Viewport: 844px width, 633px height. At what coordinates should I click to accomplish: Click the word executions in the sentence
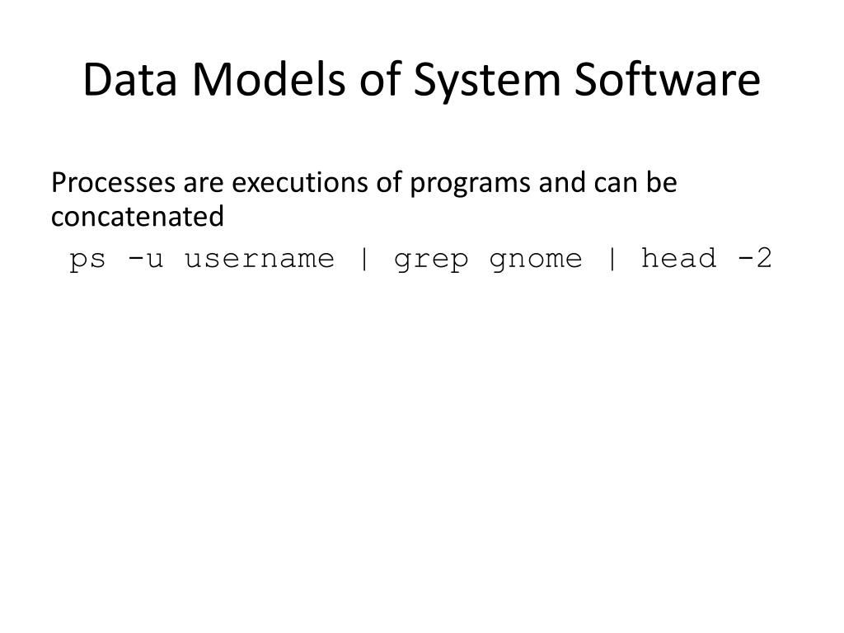300,182
